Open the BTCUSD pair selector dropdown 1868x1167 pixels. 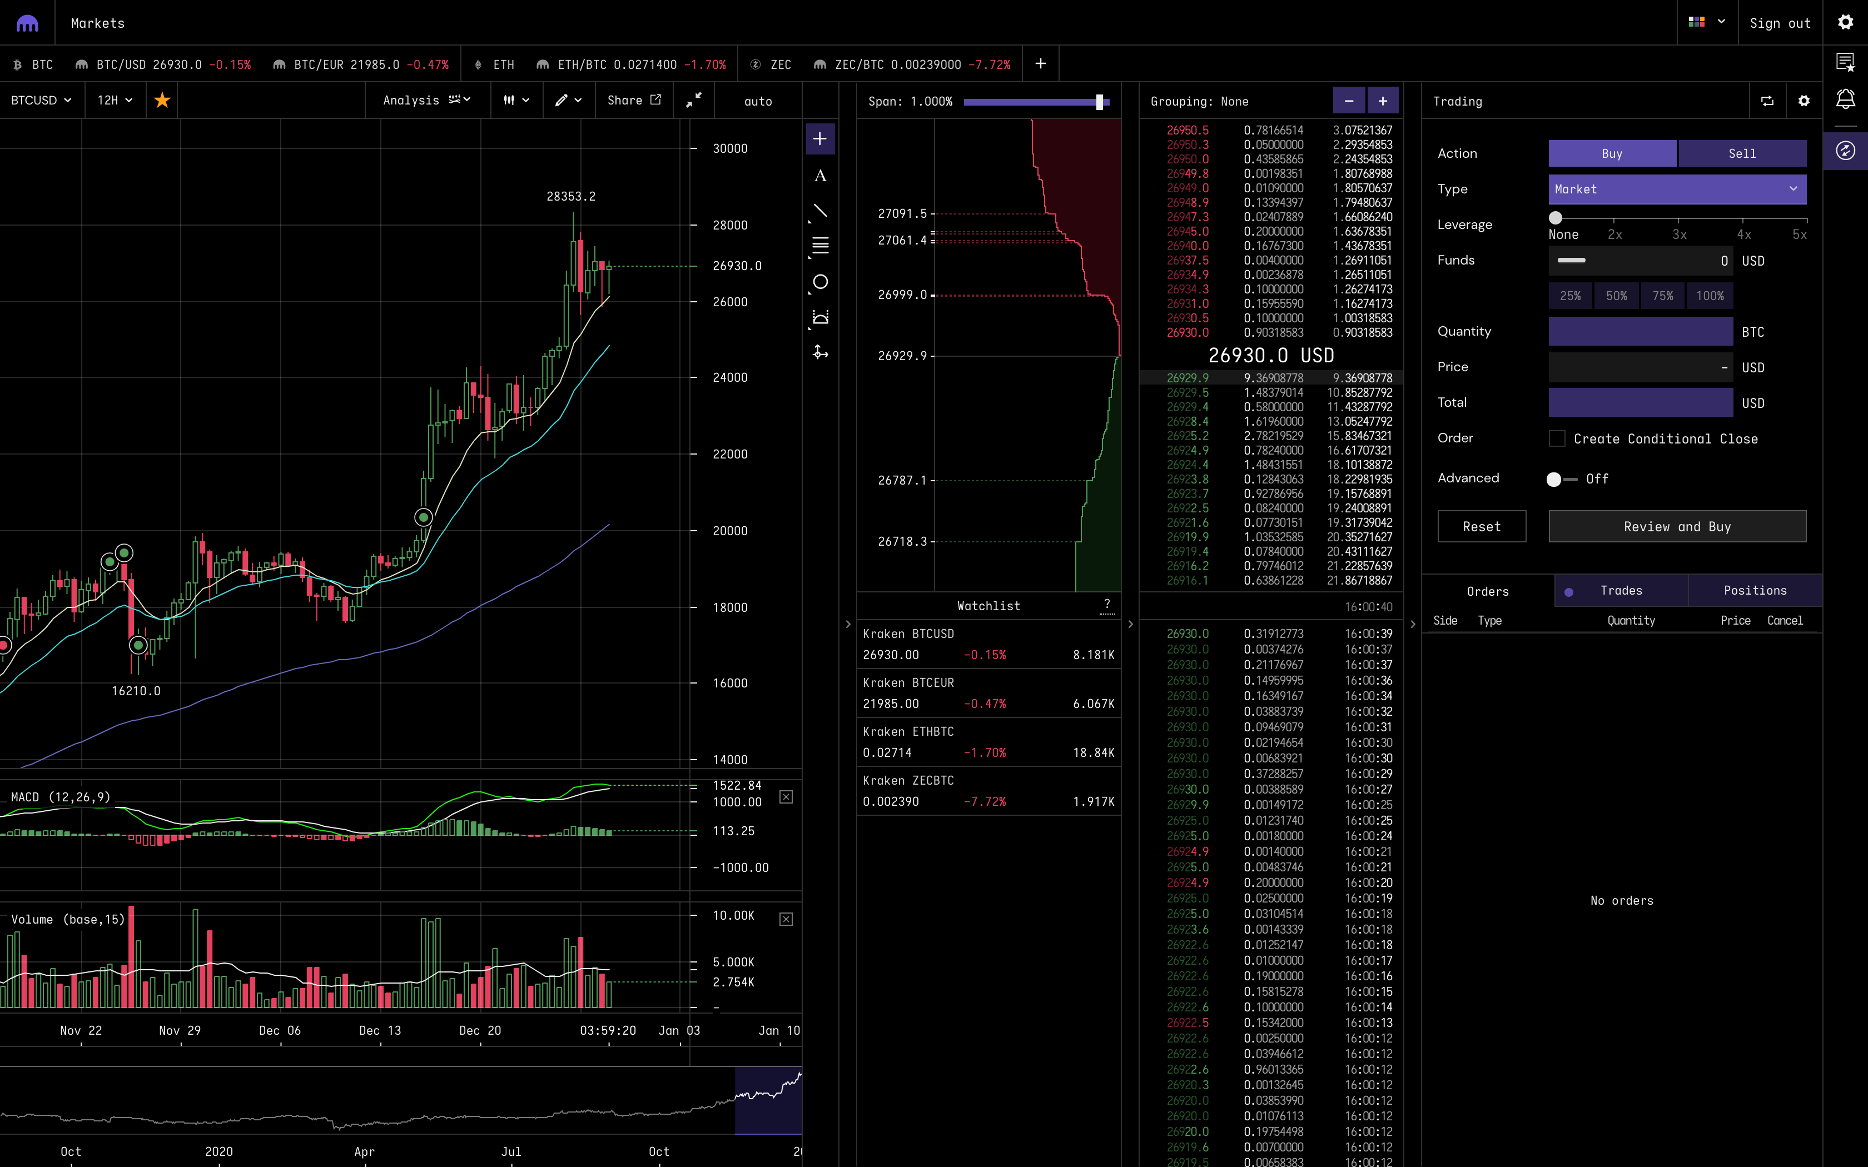pos(42,99)
